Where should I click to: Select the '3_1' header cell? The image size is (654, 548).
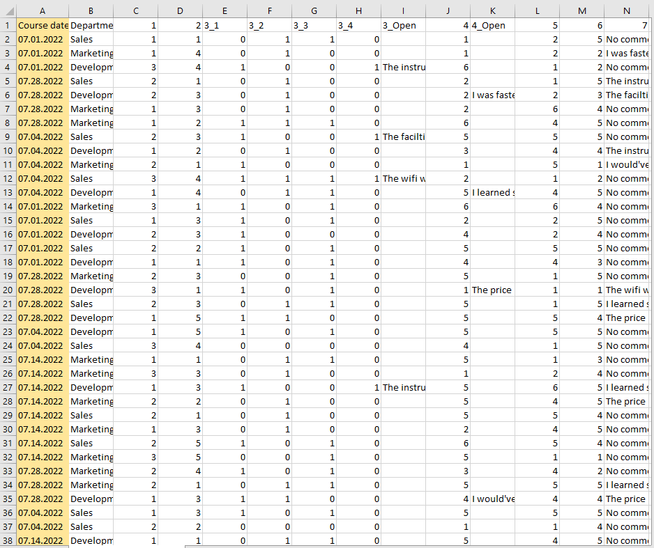tap(225, 25)
